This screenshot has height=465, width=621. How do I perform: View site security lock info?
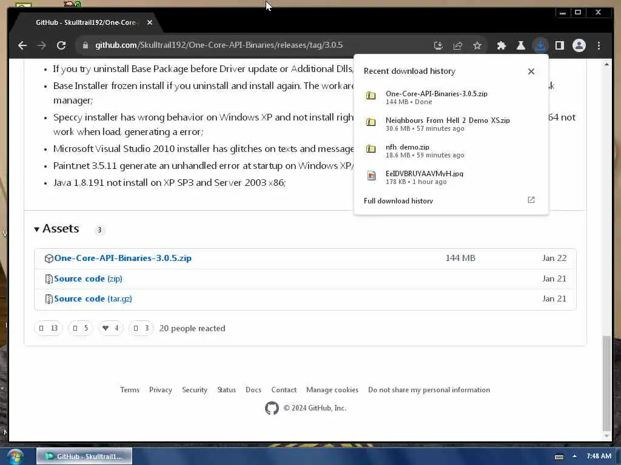click(85, 45)
